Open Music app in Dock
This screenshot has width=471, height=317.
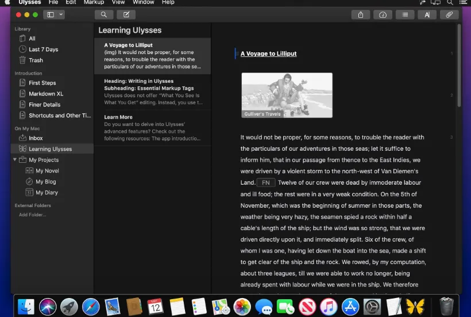pyautogui.click(x=329, y=307)
